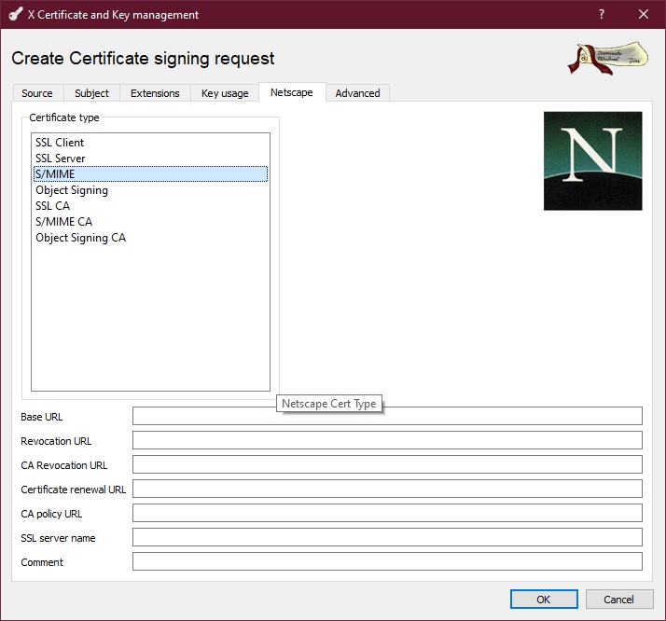666x621 pixels.
Task: Click the XCA certificate scroll logo
Action: [x=609, y=58]
